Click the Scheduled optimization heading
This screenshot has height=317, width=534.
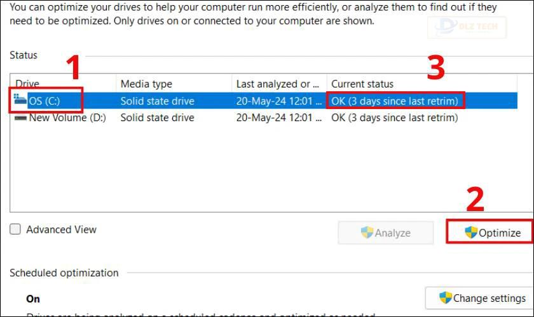(64, 273)
